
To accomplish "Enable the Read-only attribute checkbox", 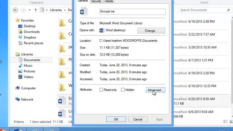I will coord(101,90).
